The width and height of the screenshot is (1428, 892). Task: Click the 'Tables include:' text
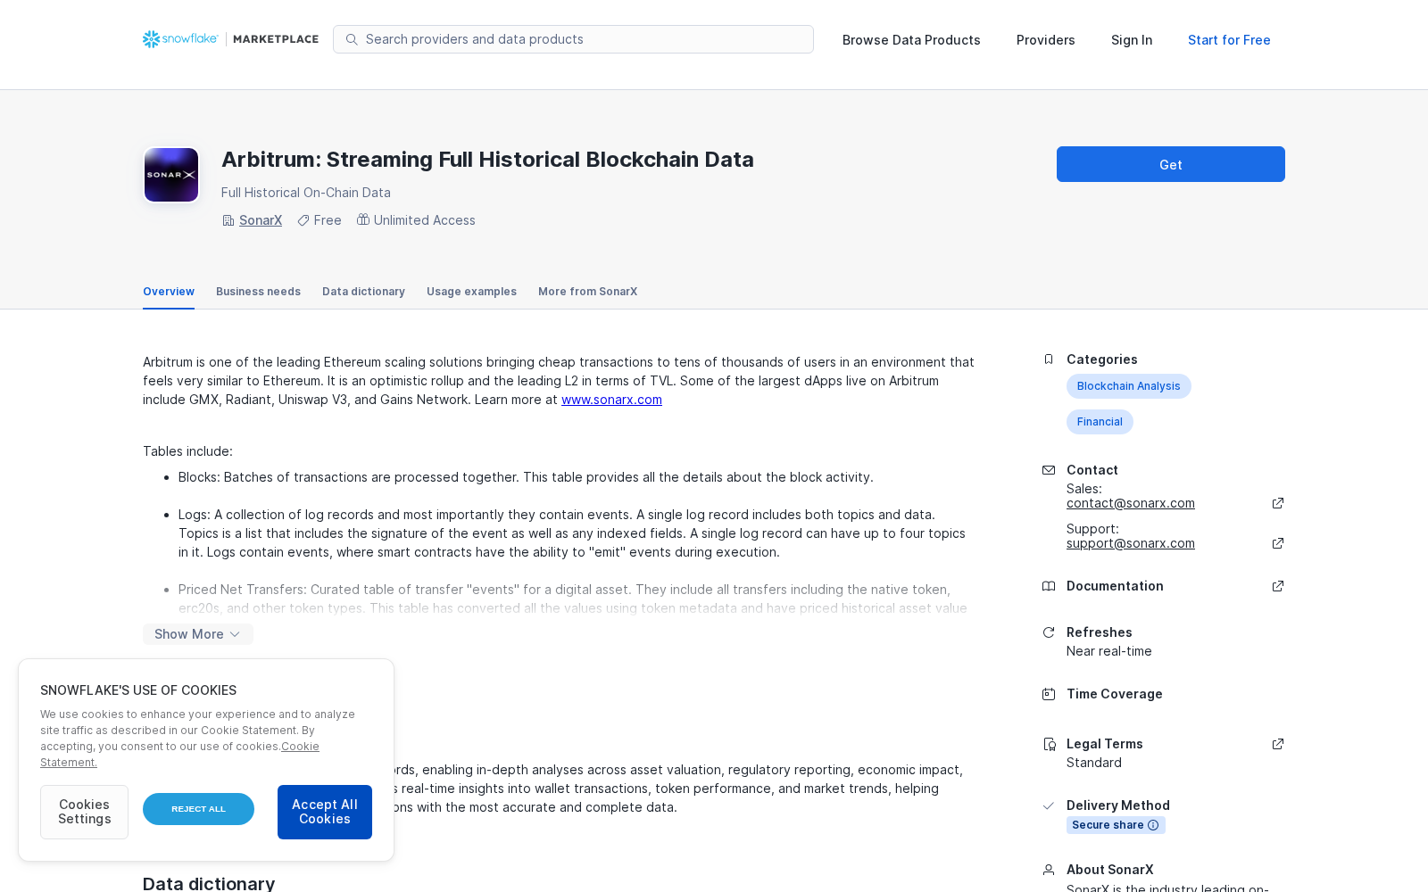[187, 451]
